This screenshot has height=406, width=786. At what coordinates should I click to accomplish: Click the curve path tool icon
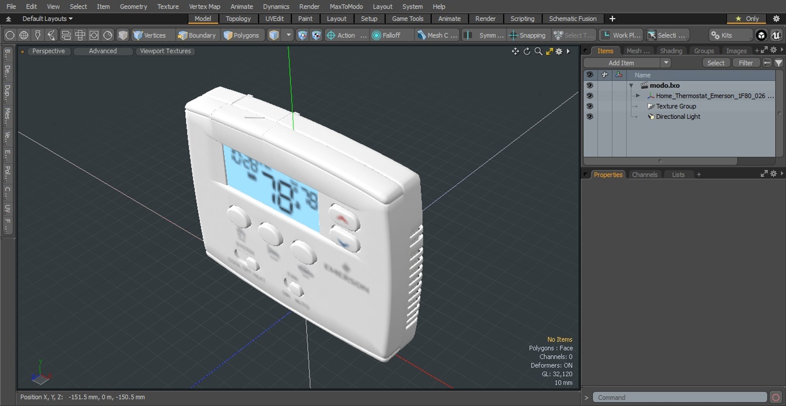coord(52,35)
